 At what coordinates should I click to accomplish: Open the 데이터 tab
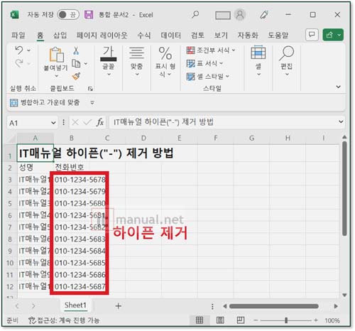coord(170,36)
